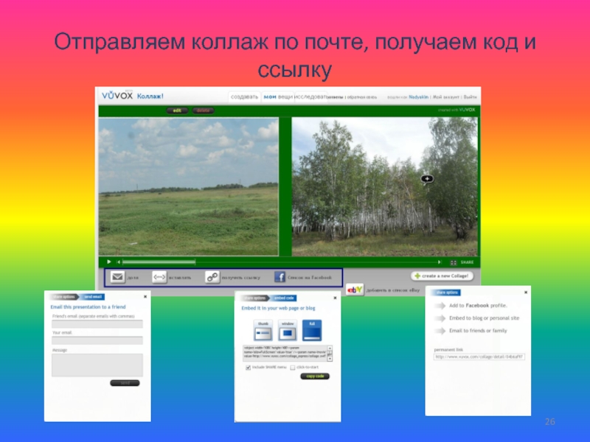Click the SHARE label in the player bar
Image resolution: width=590 pixels, height=442 pixels.
(467, 262)
